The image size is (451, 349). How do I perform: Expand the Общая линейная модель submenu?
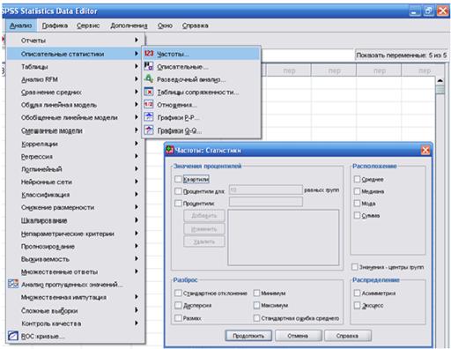(76, 105)
